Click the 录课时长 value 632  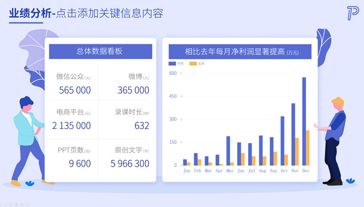click(142, 126)
